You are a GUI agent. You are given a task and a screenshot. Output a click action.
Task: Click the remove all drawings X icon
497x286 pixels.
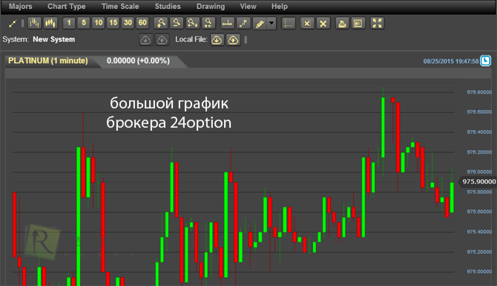323,23
